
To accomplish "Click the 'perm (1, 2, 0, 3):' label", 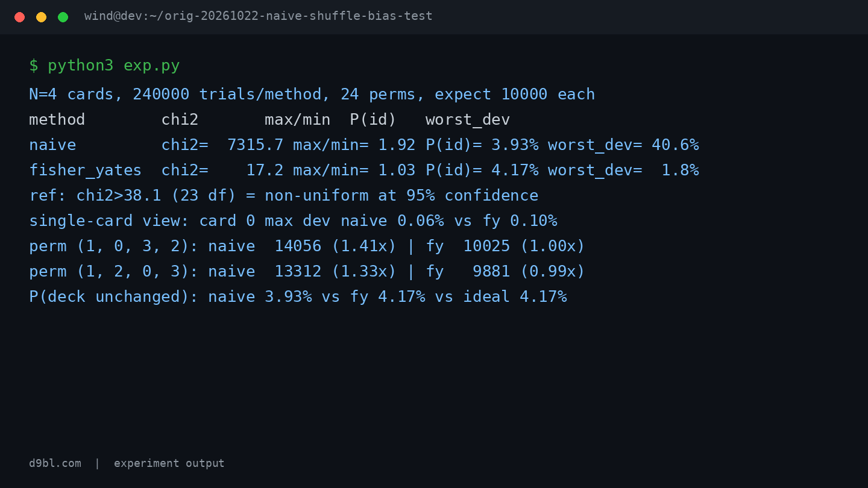I will tap(114, 272).
